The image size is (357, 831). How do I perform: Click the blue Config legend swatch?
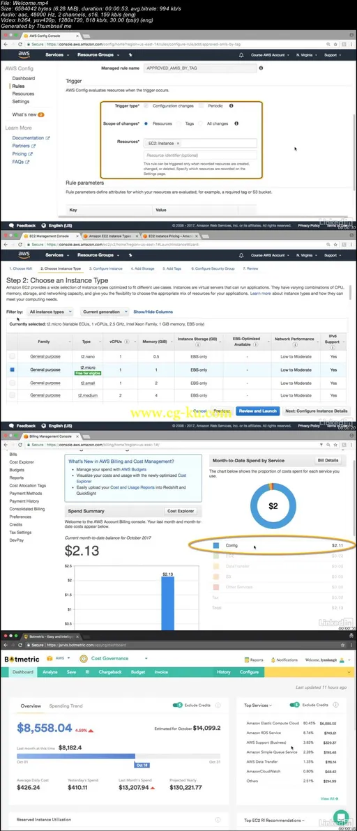(215, 544)
